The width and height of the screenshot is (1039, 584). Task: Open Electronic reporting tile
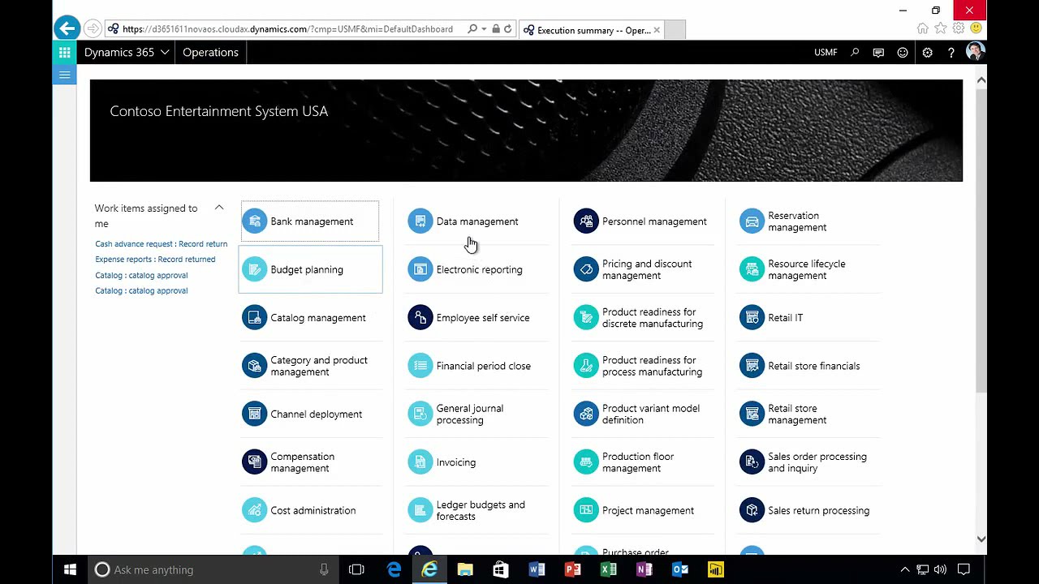(x=476, y=269)
